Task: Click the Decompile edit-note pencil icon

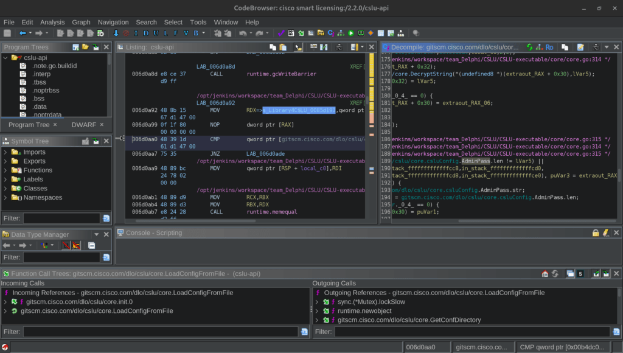Action: click(580, 47)
